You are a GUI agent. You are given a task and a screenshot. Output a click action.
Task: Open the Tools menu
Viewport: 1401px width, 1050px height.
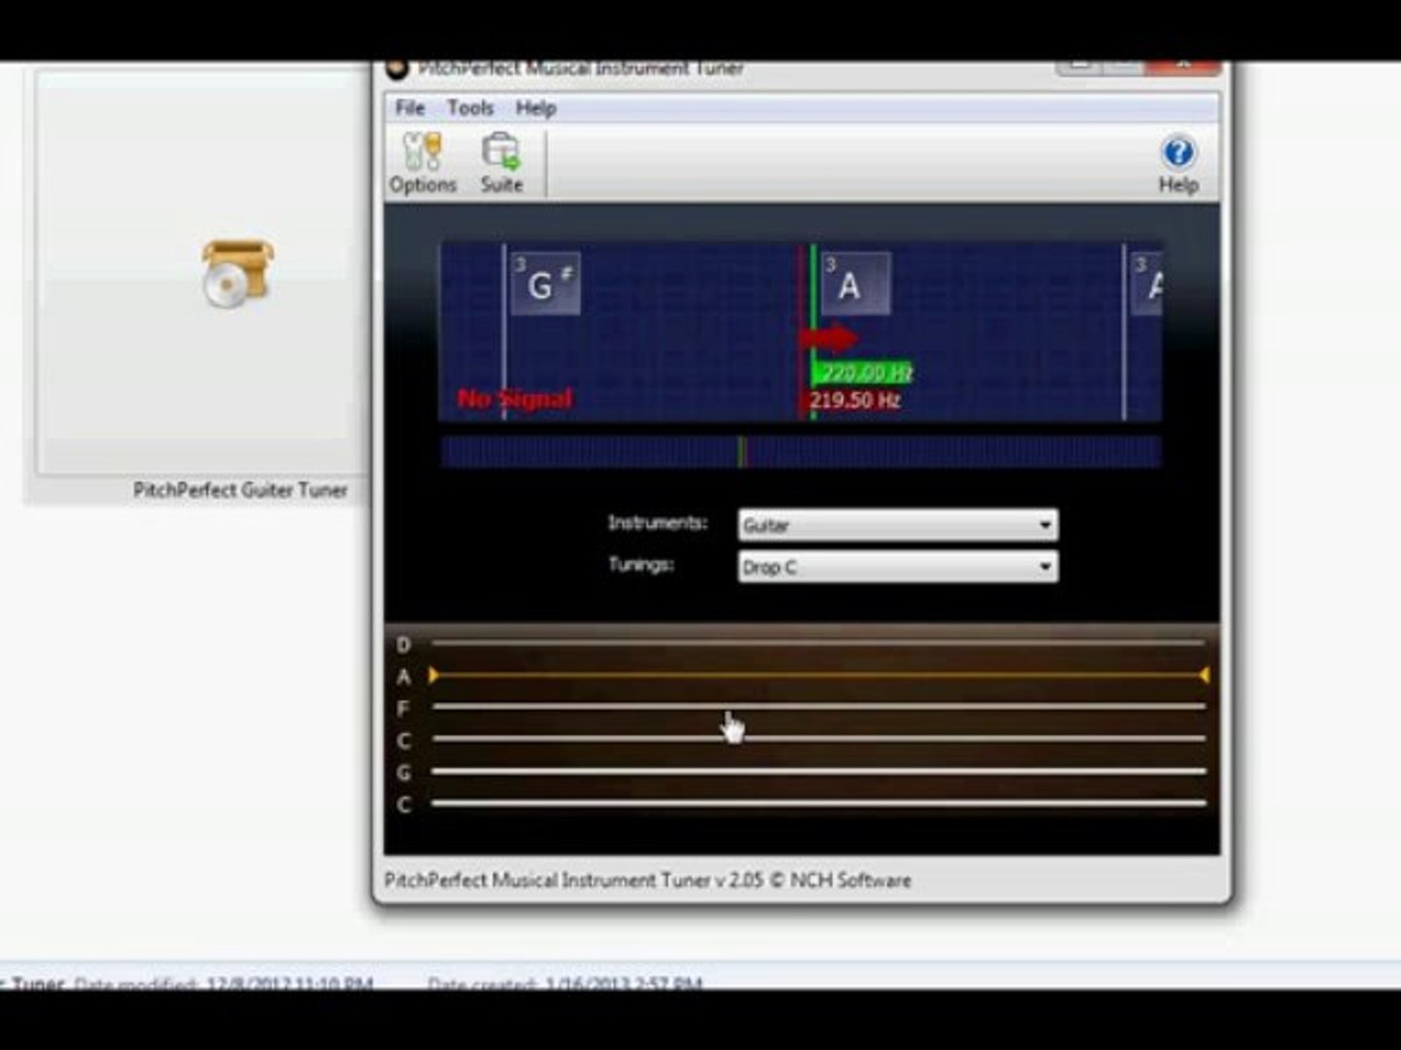[x=470, y=108]
